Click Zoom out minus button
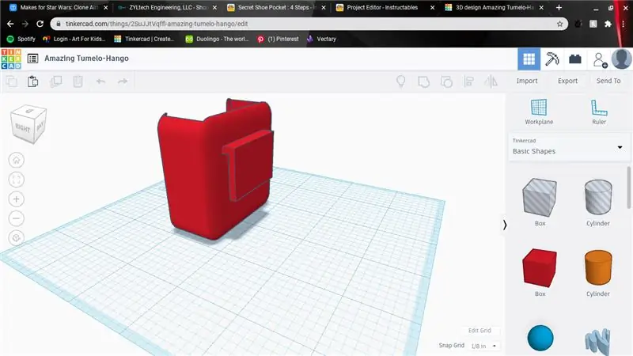 click(x=16, y=218)
